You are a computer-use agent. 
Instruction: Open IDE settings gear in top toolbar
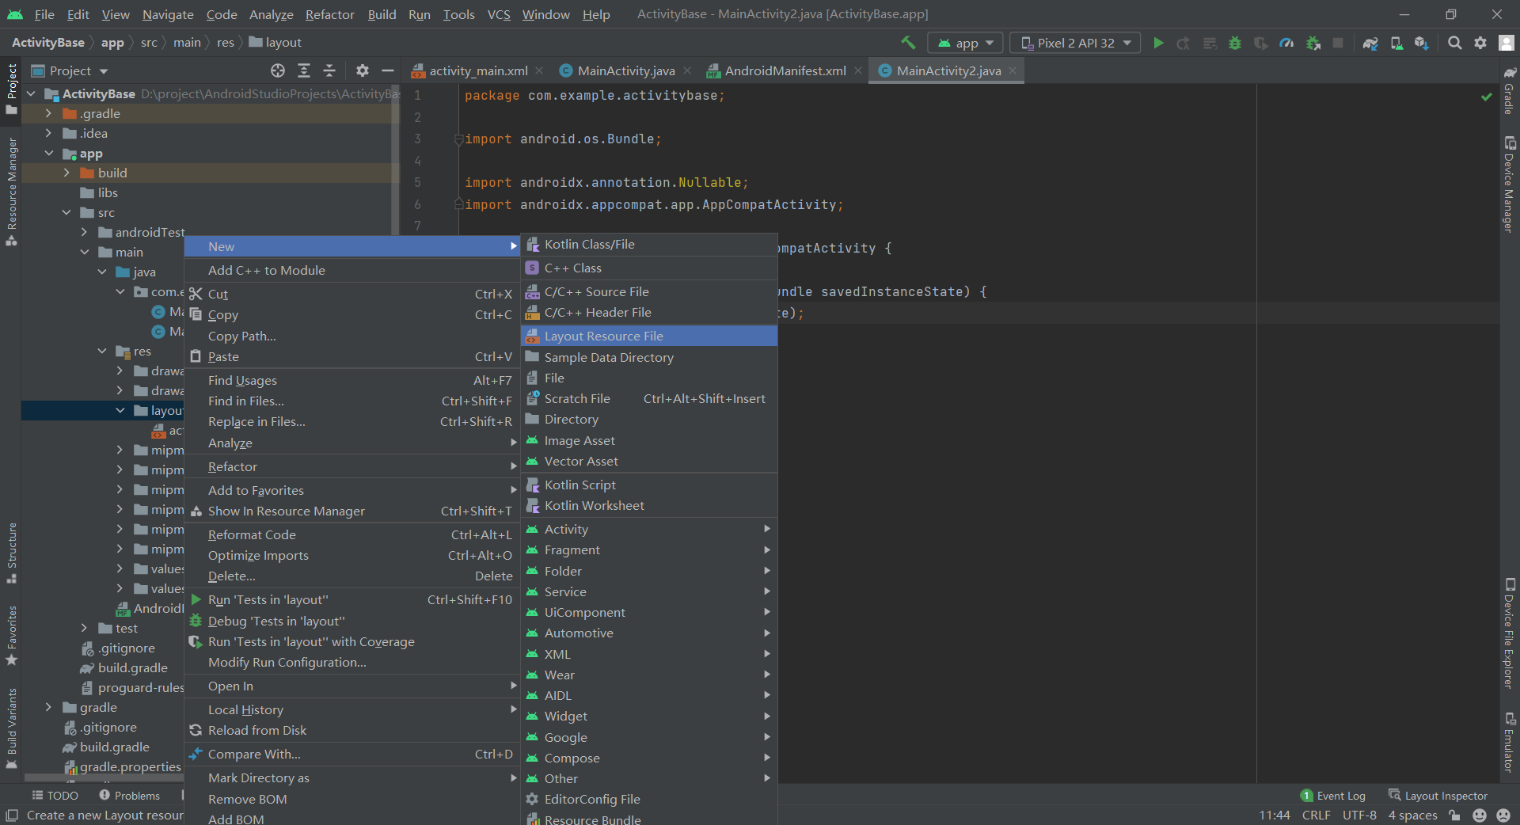point(1480,43)
